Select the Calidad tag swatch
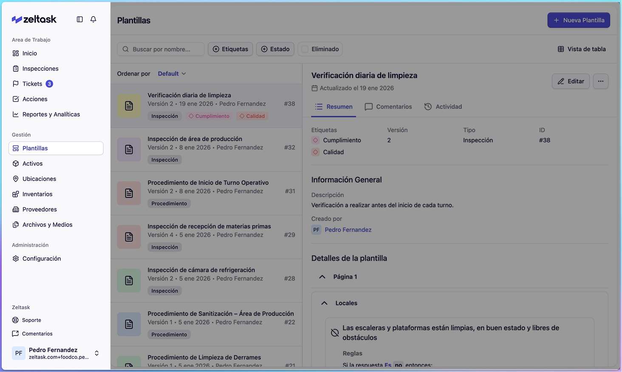This screenshot has width=622, height=372. click(x=315, y=152)
